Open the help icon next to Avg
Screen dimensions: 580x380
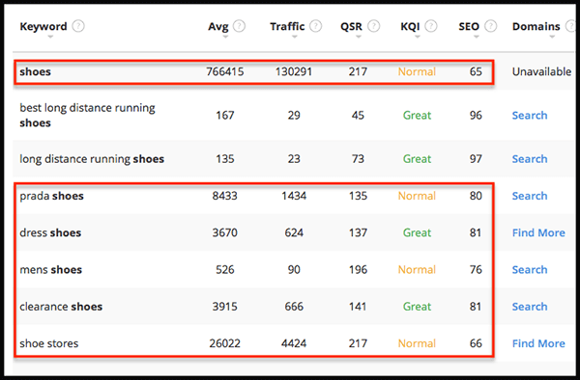(x=240, y=26)
